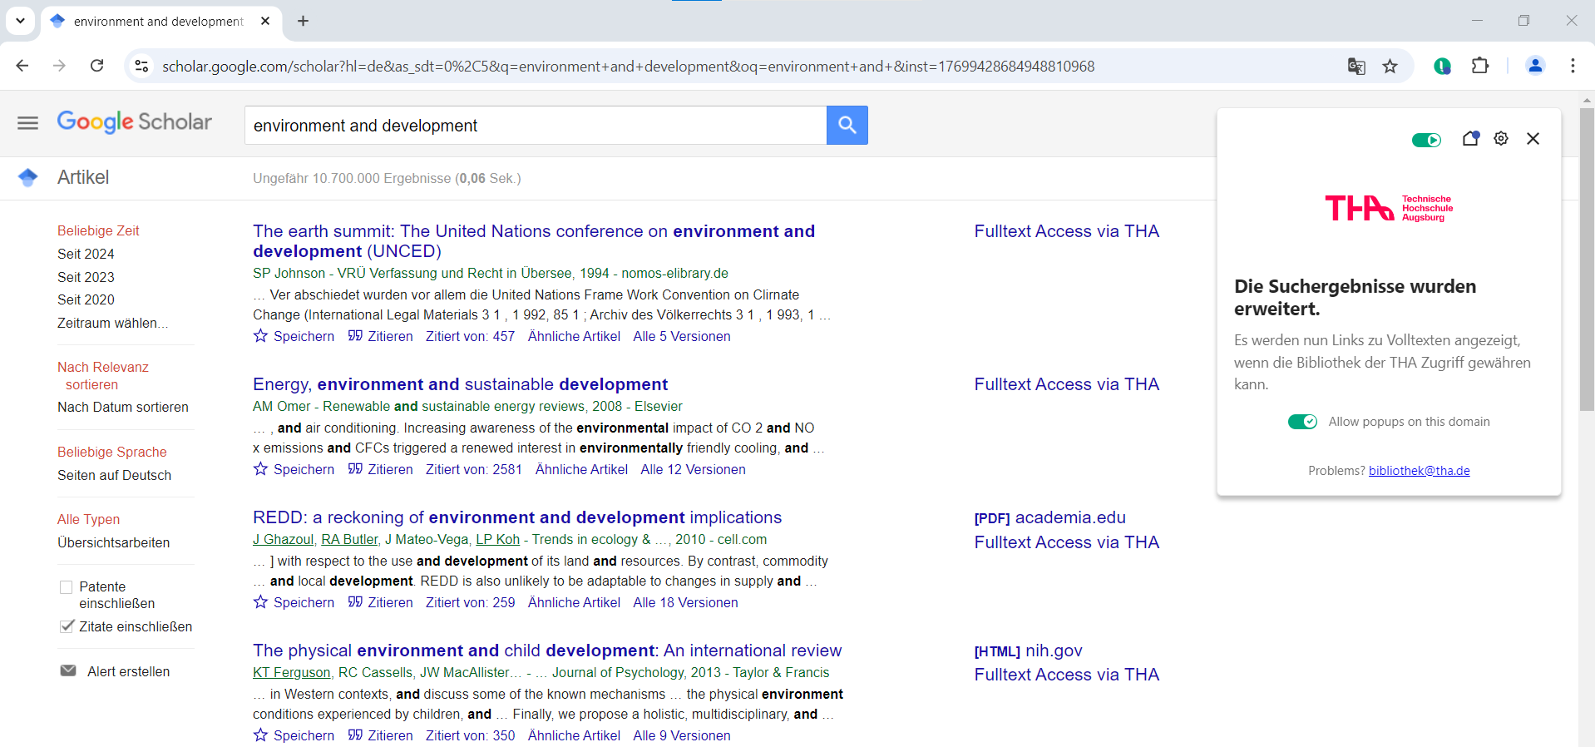Open the green library extension icon
Viewport: 1595px width, 747px height.
click(x=1443, y=66)
